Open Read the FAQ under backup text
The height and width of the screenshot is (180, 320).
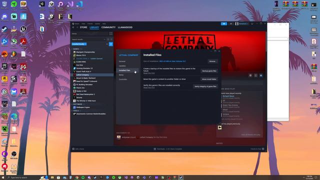pos(149,73)
